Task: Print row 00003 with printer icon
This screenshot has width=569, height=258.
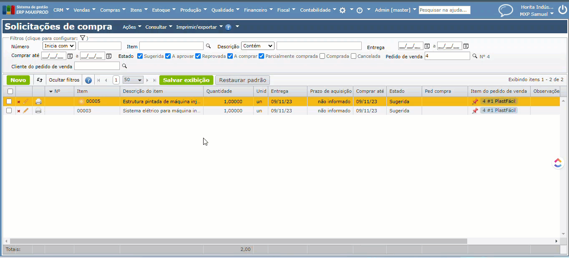Action: click(38, 111)
